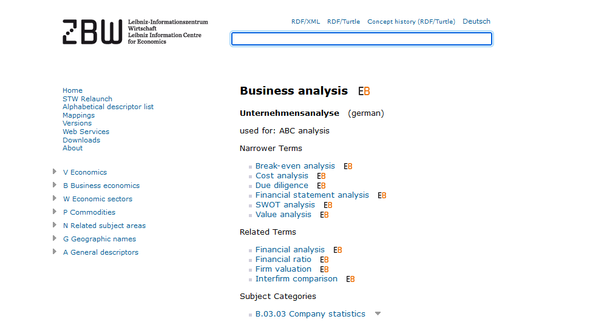Expand the B Business economics tree node
590x322 pixels.
point(55,185)
